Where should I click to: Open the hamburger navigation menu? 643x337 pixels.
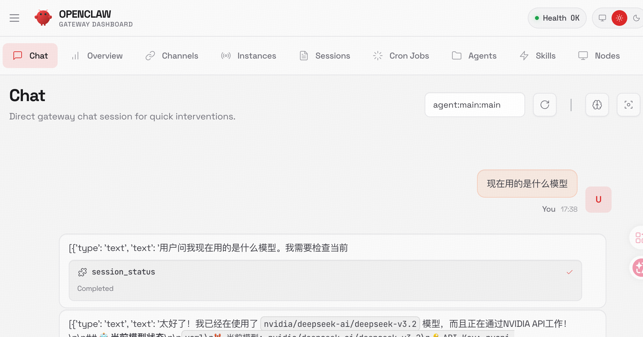14,18
